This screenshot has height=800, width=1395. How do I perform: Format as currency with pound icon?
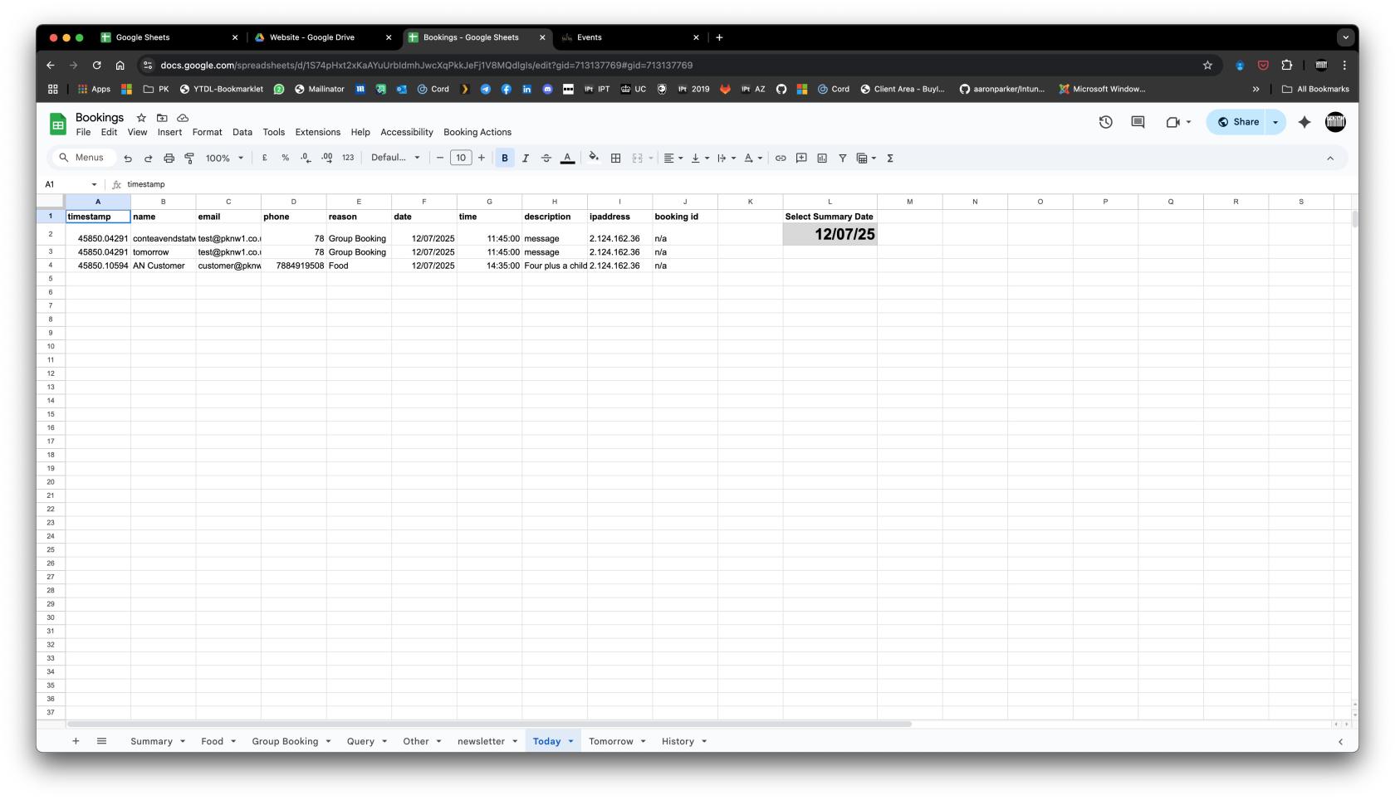(x=265, y=158)
